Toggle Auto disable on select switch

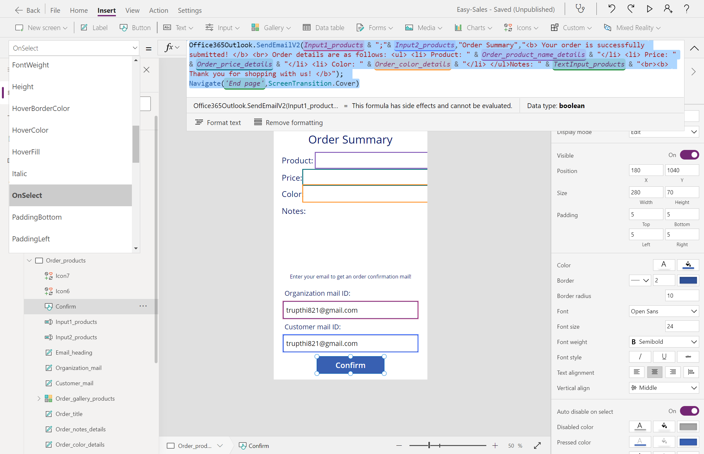[x=689, y=411]
